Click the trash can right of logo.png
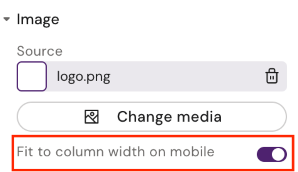298x172 pixels. (272, 77)
